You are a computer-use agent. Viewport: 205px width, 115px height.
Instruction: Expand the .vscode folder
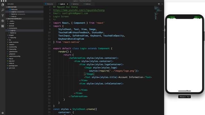coord(12,23)
